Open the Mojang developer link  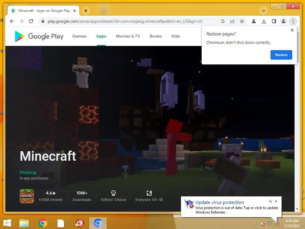point(28,172)
